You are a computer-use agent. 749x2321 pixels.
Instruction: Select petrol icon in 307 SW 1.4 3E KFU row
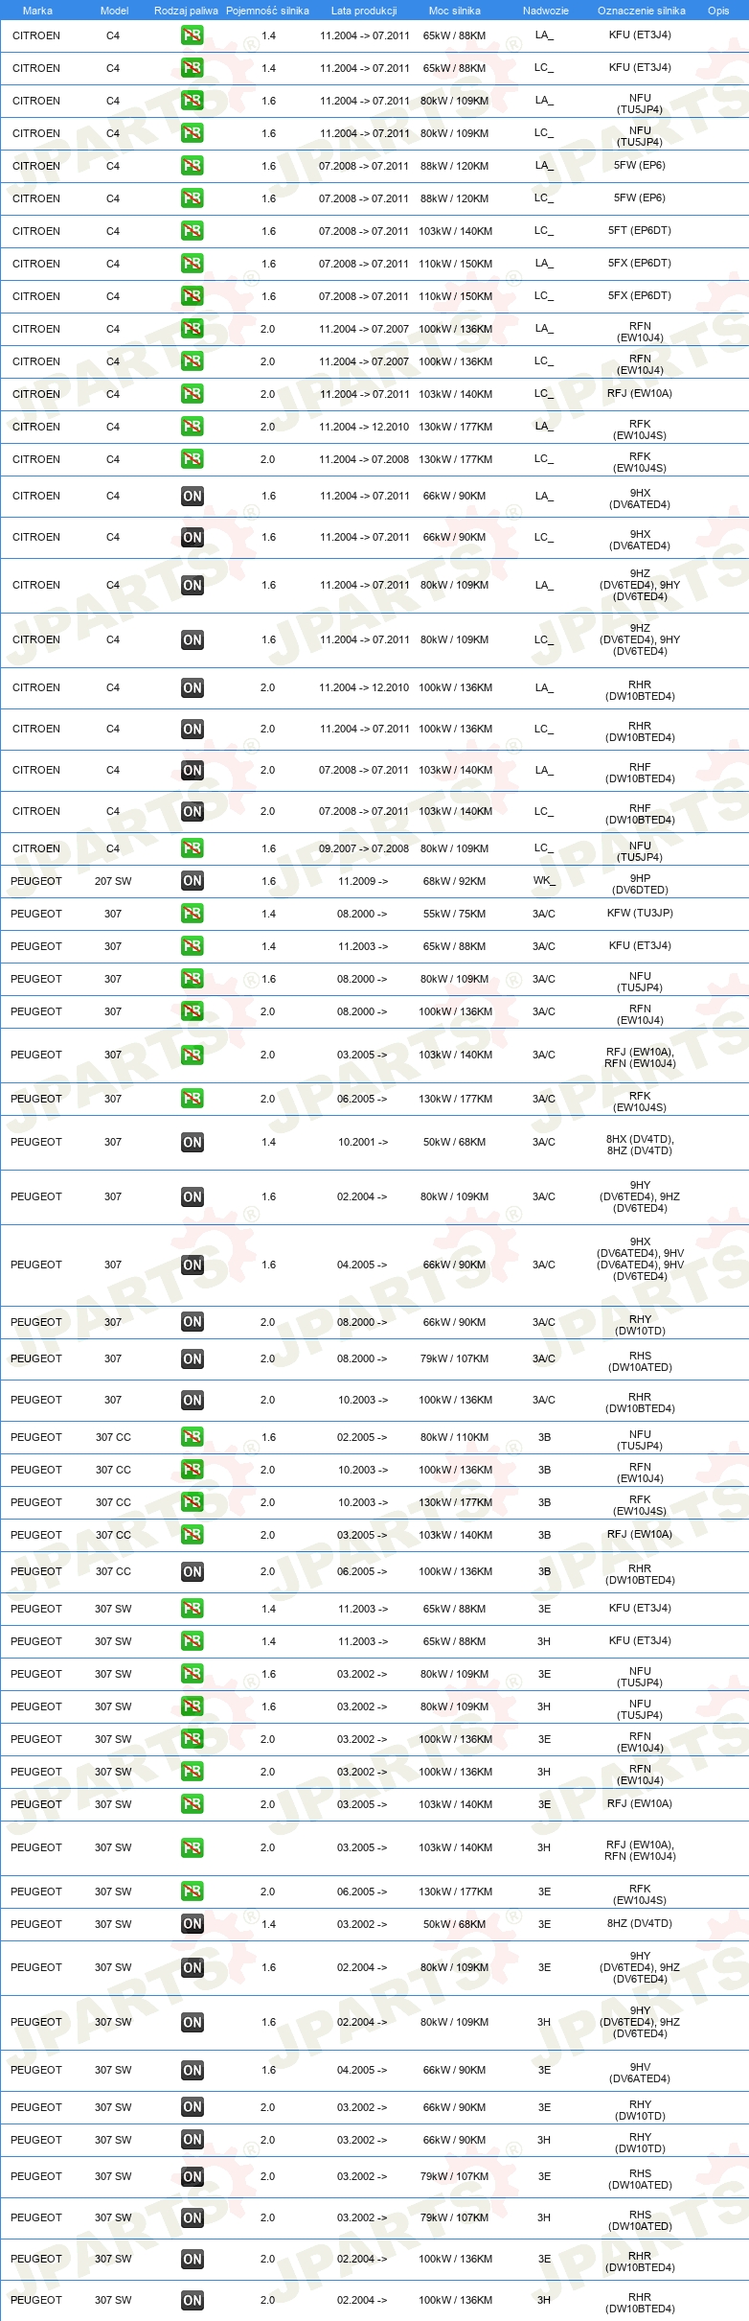(x=192, y=1609)
